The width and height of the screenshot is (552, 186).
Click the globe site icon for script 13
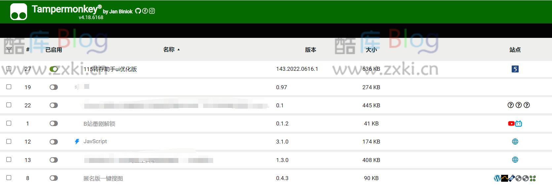coord(515,160)
